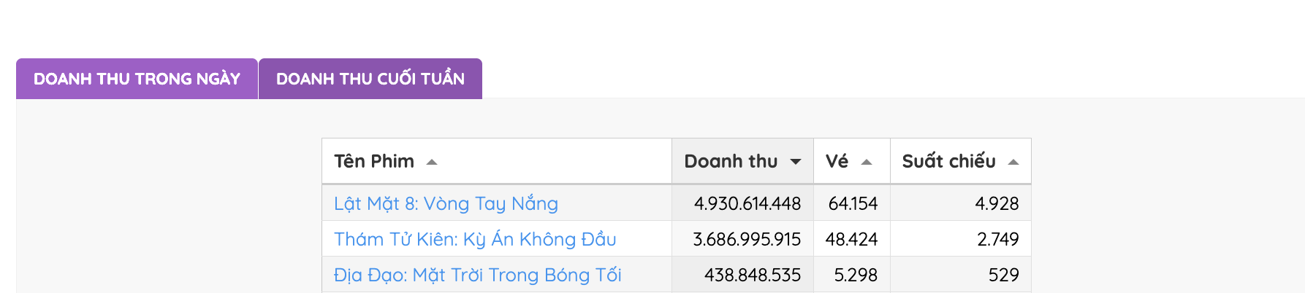Open the Doanh Thu Trong Ngày tab
The width and height of the screenshot is (1305, 293).
click(x=137, y=79)
